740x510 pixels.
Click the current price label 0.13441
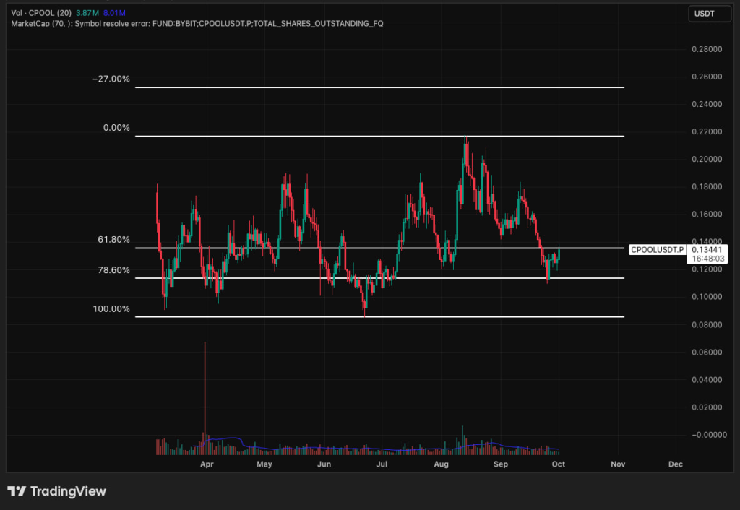coord(709,249)
